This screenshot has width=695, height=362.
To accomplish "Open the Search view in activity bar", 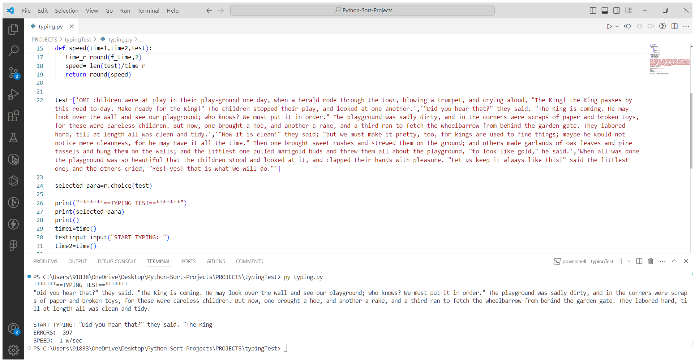I will coord(13,51).
